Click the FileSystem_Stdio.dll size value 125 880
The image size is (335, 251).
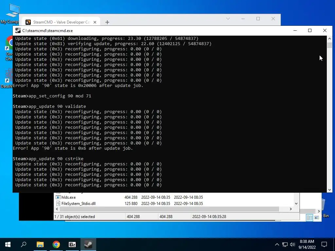click(x=131, y=203)
